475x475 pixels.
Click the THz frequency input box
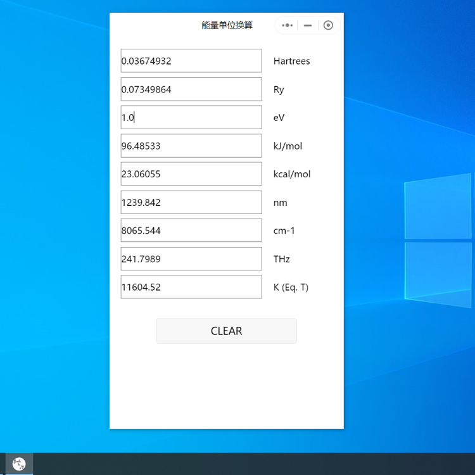click(191, 259)
